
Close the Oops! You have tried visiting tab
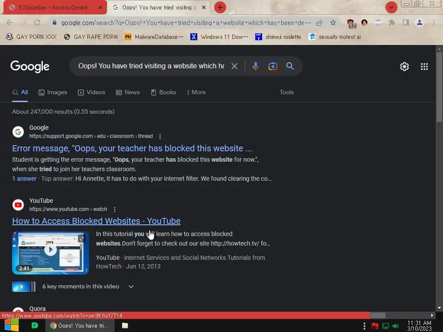204,8
